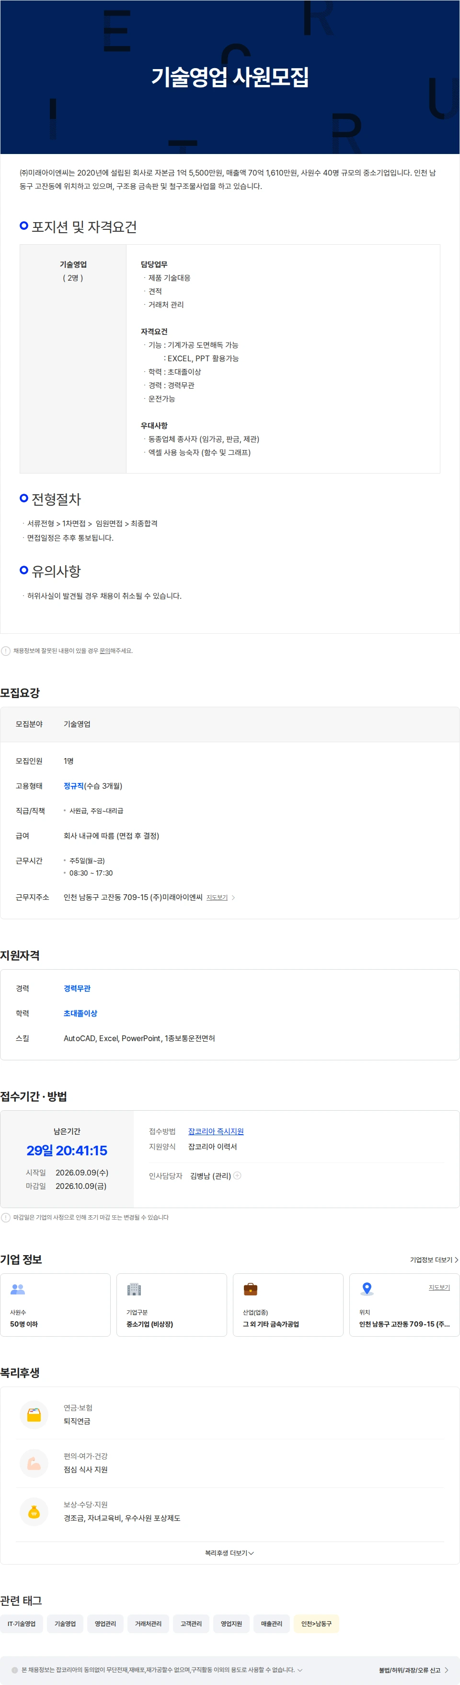The image size is (460, 1685).
Task: Click the location map pin icon
Action: 367,1289
